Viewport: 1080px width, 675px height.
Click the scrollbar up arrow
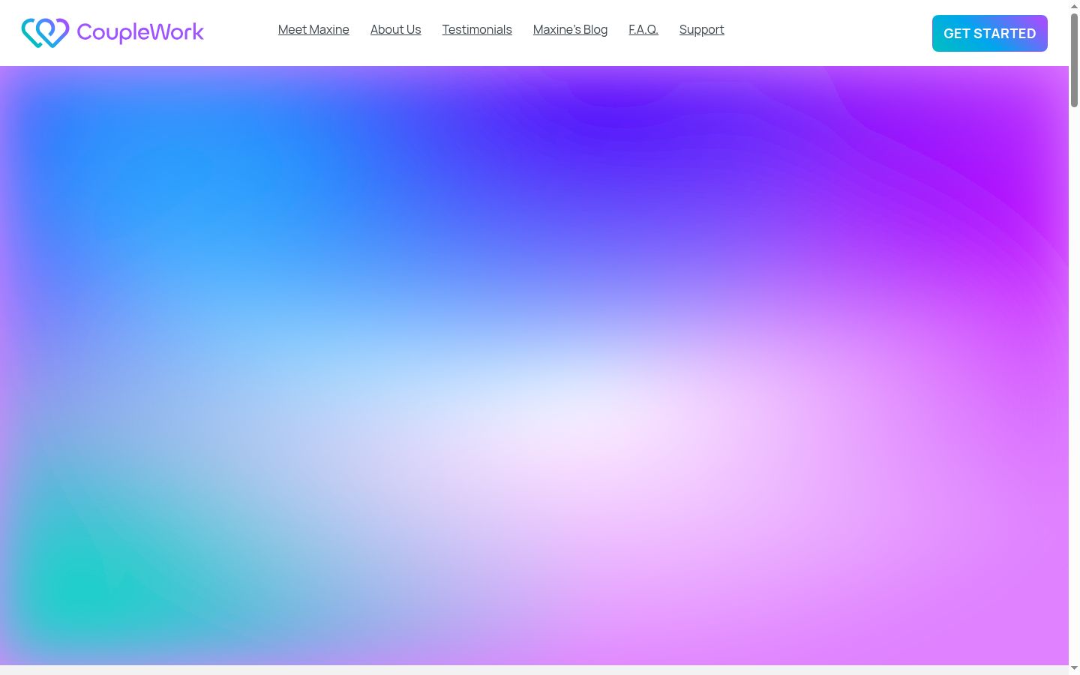1074,6
